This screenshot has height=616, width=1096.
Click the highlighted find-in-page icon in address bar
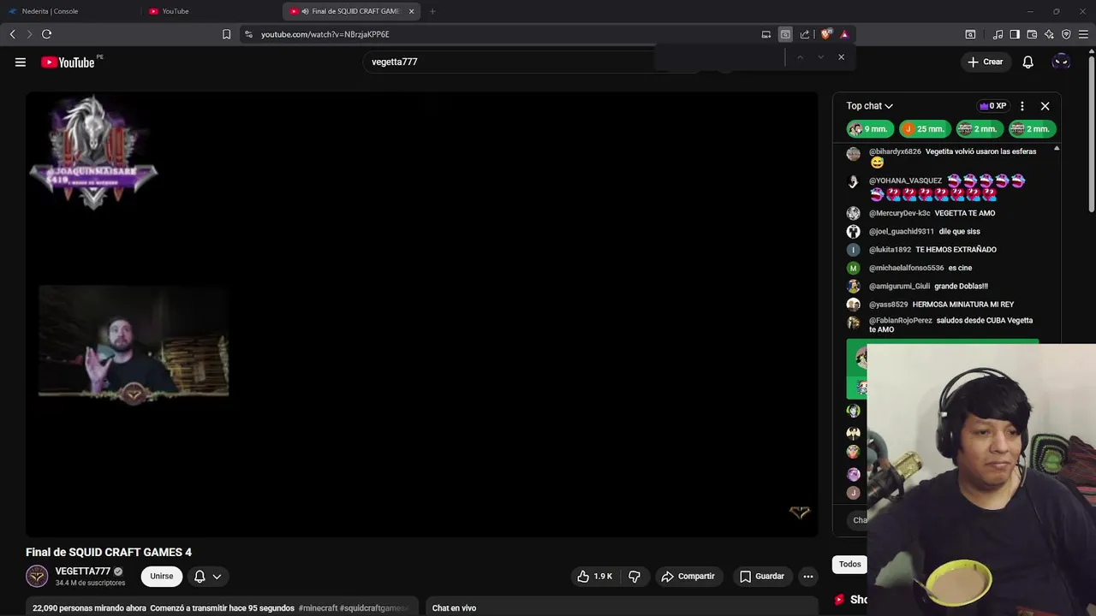[x=785, y=34]
